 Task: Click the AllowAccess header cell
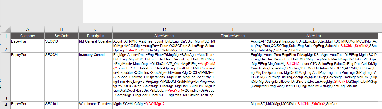tap(164, 36)
